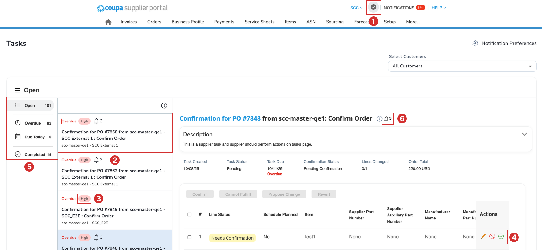542x250 pixels.
Task: Click the Schedule Planned column header
Action: (280, 215)
